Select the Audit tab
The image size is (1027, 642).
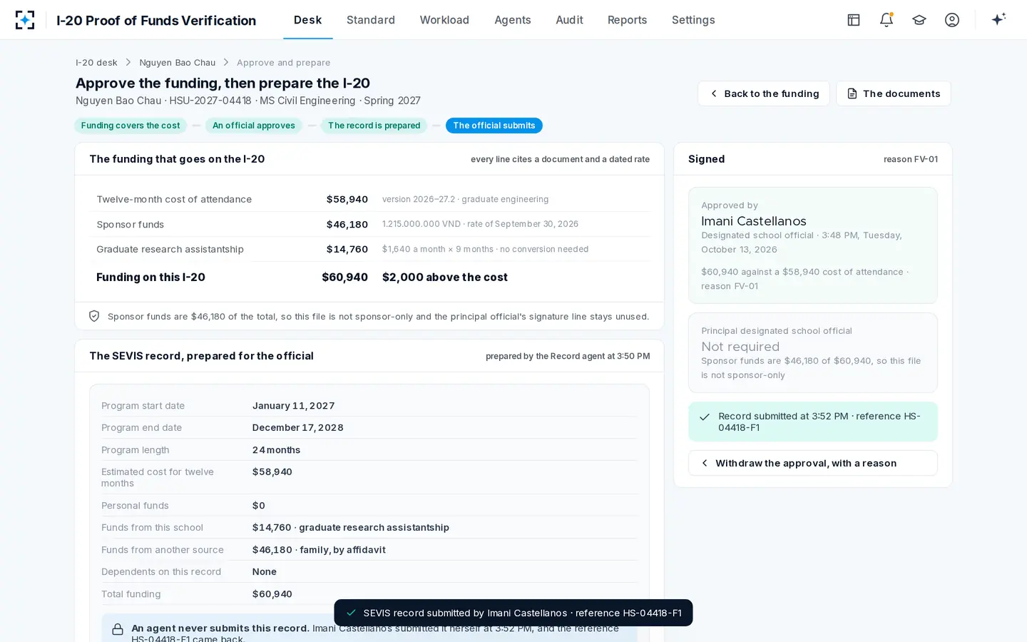coord(569,20)
